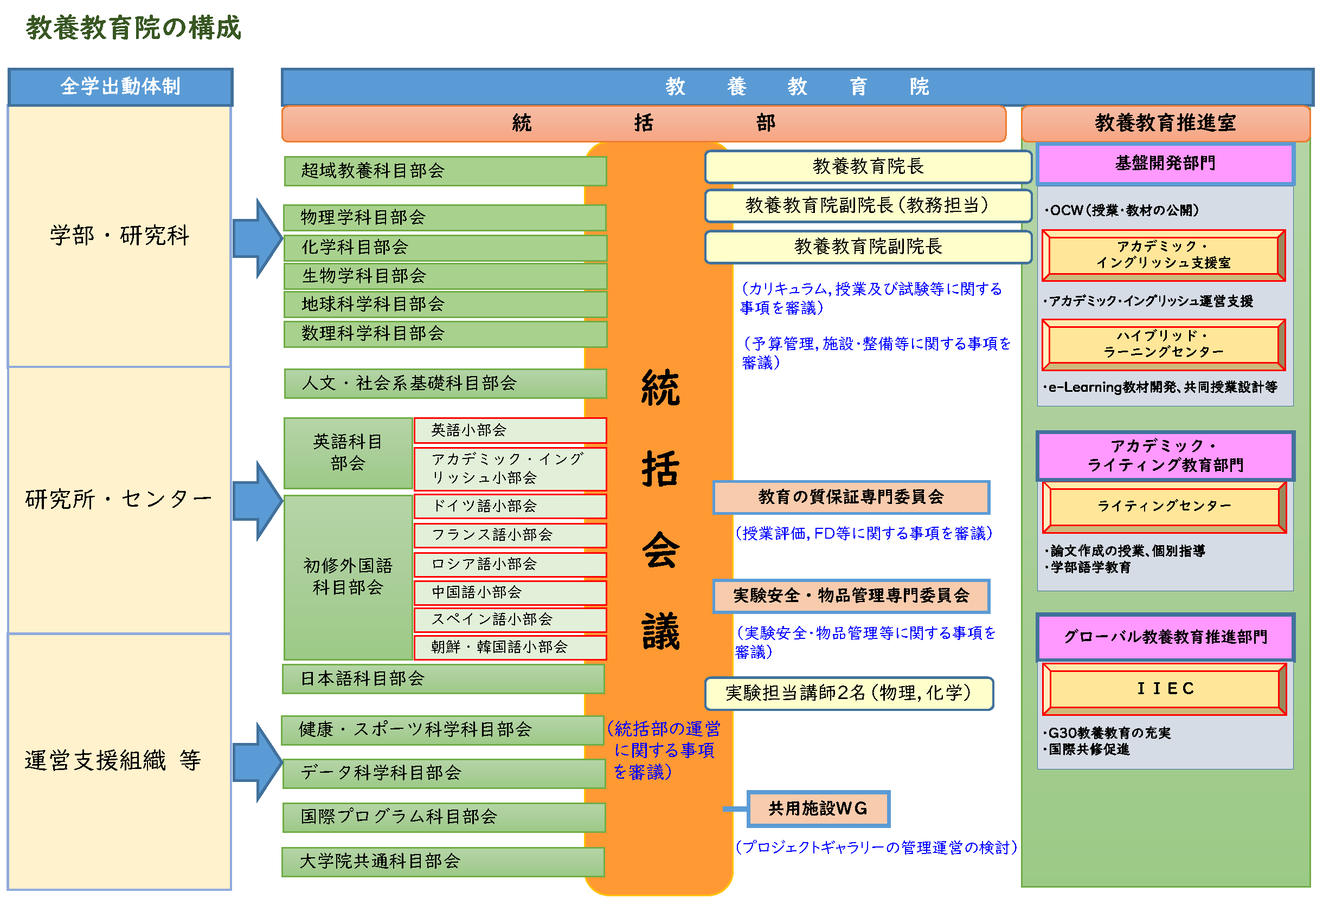The height and width of the screenshot is (912, 1323).
Task: Click the 論文作成の授業、個別指導 line
Action: 1125,552
